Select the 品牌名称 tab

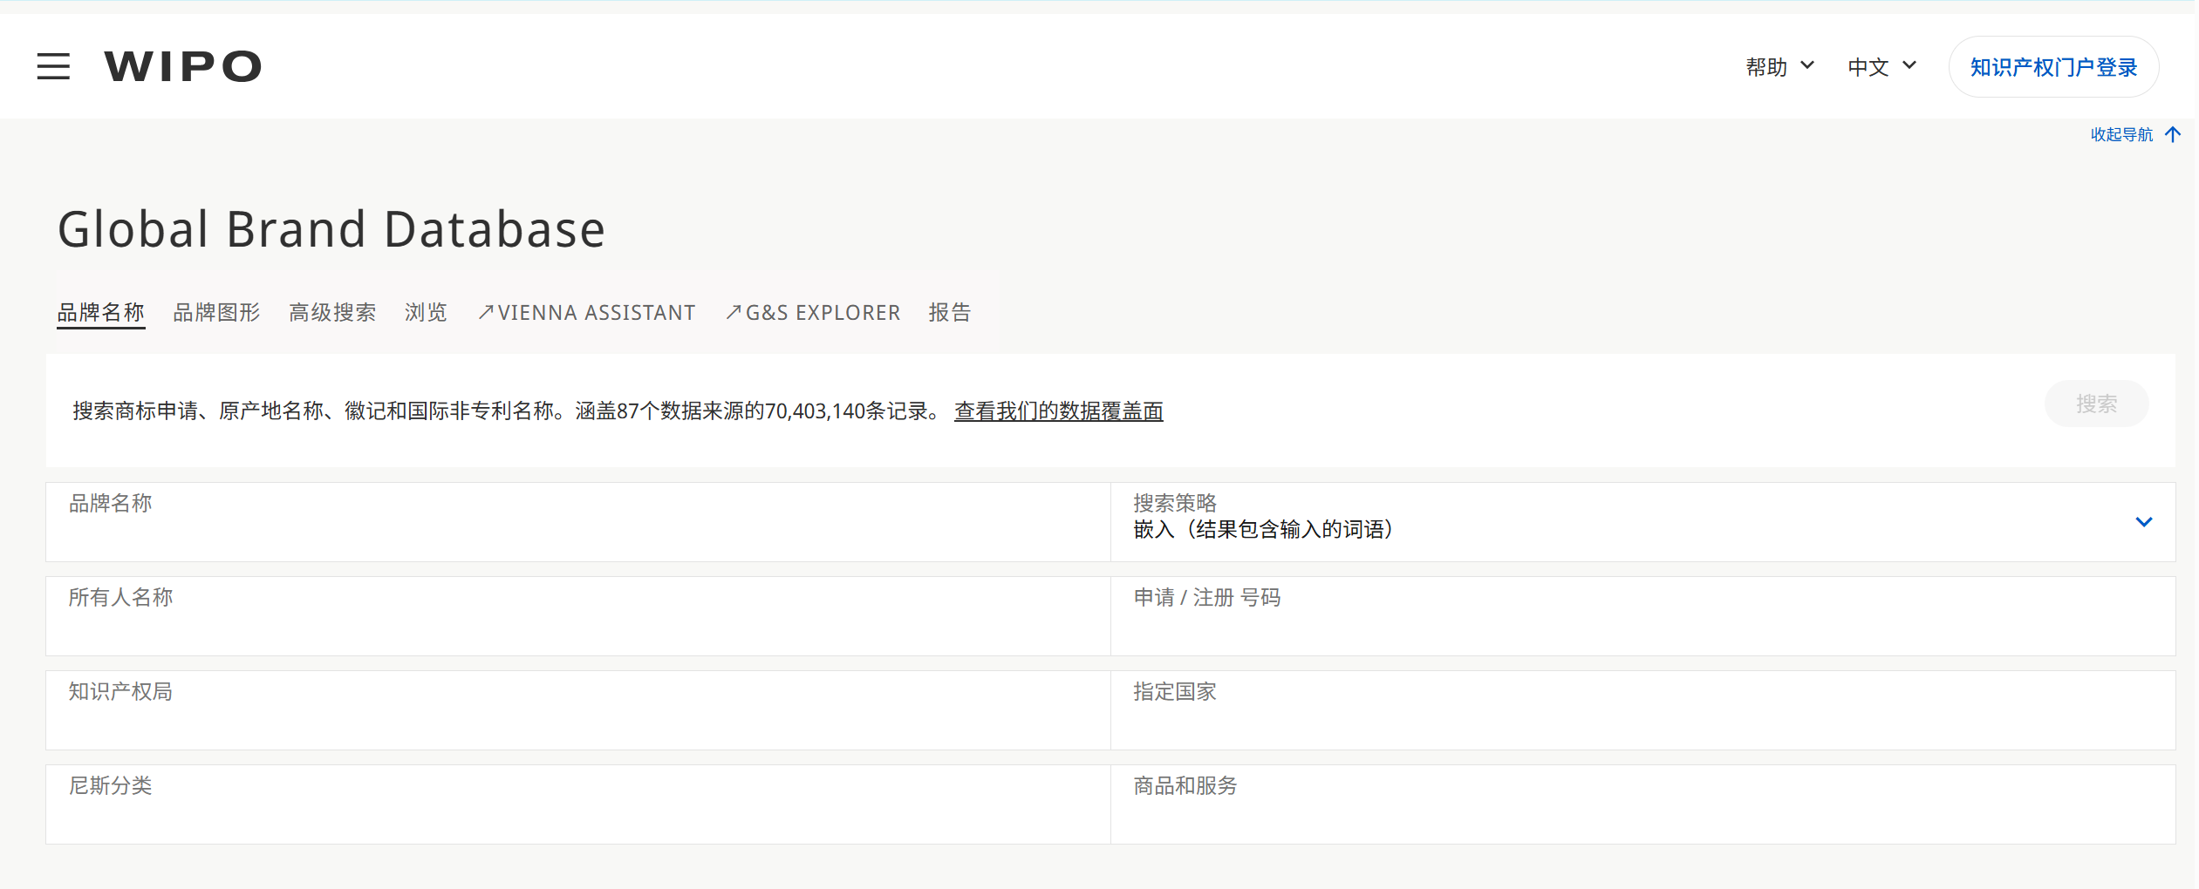[101, 312]
